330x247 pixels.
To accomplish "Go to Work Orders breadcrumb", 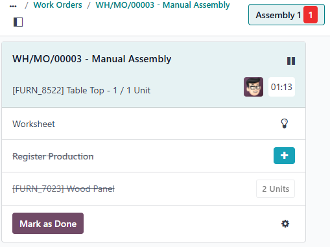I will (x=58, y=5).
